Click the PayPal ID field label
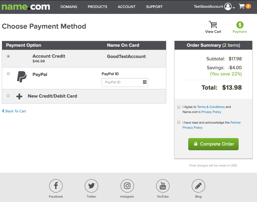The height and width of the screenshot is (202, 257). (x=110, y=74)
